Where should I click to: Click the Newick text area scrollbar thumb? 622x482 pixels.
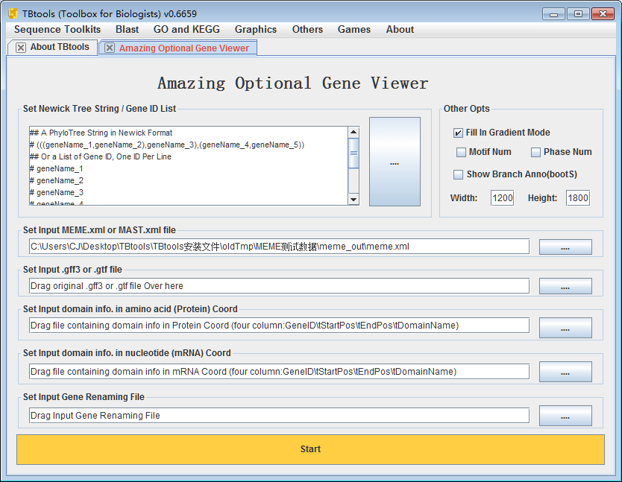[x=354, y=153]
